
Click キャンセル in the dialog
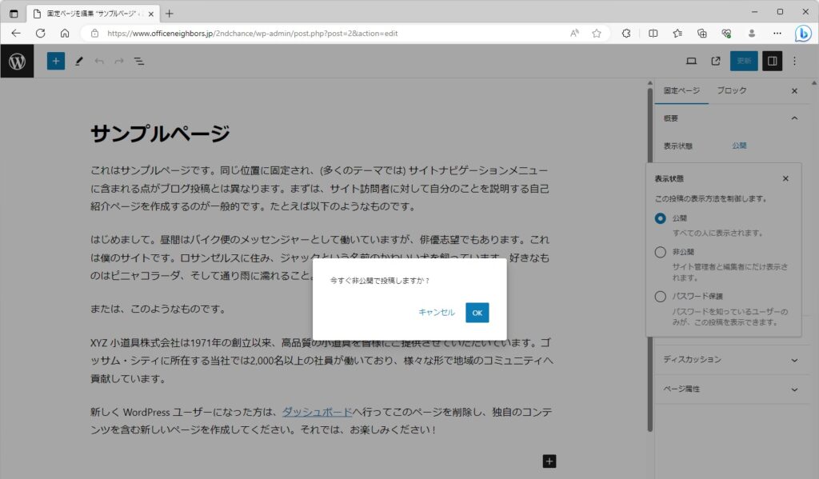point(437,313)
